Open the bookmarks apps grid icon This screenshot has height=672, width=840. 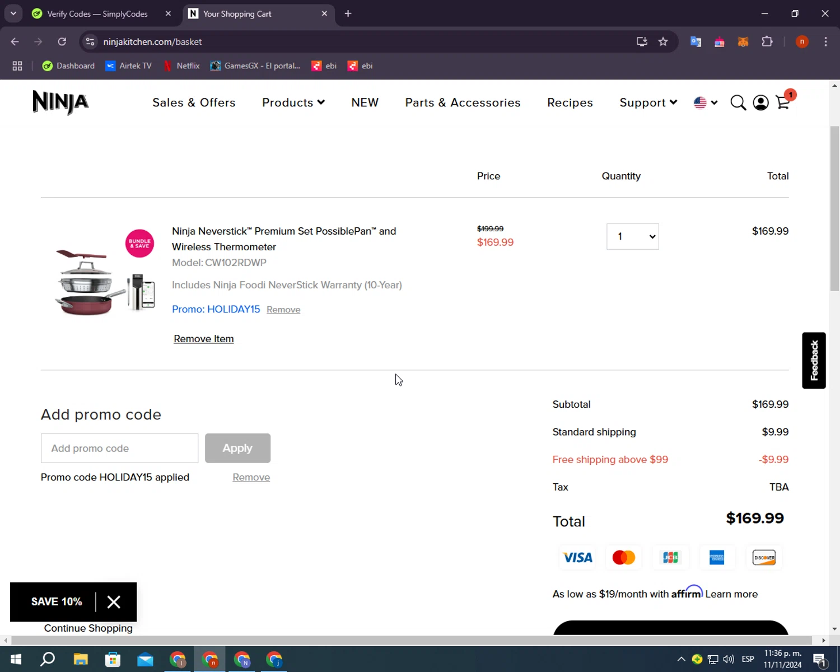click(x=17, y=66)
